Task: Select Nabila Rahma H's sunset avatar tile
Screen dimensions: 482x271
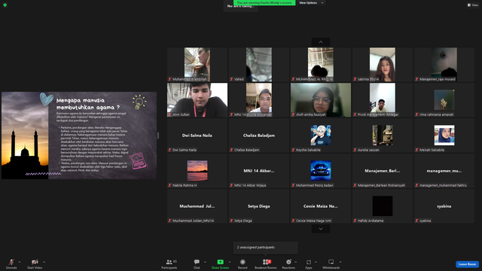Action: point(197,171)
